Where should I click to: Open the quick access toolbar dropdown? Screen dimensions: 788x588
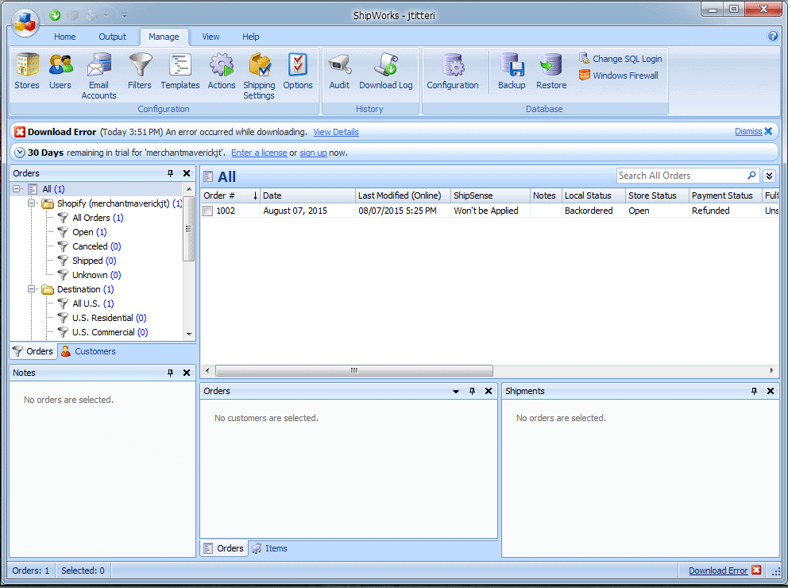click(x=124, y=16)
